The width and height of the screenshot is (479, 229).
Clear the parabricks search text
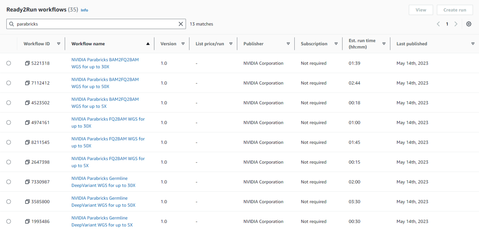click(x=181, y=24)
